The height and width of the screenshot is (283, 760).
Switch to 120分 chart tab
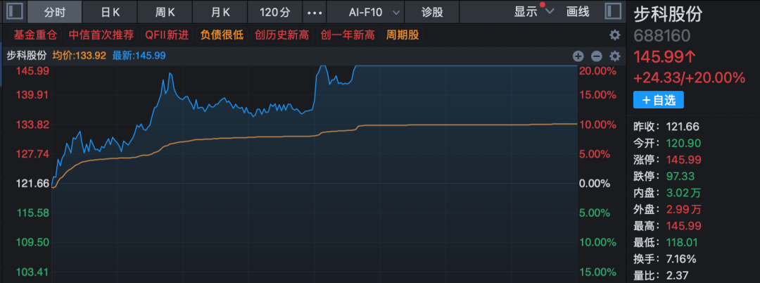point(275,12)
